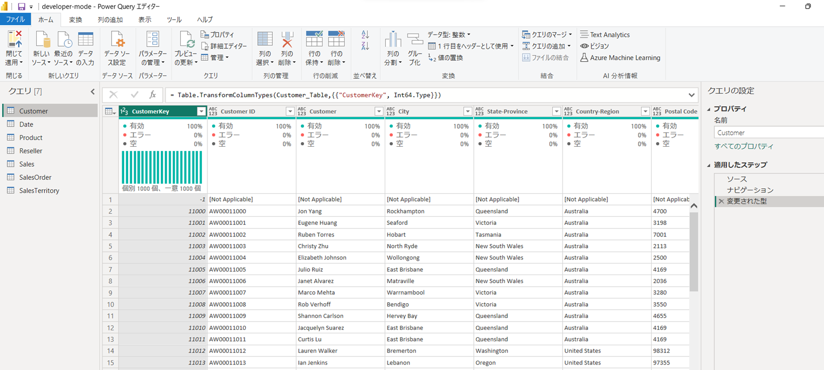Open the Properties (プロパティ) query button
This screenshot has height=370, width=824.
click(218, 35)
